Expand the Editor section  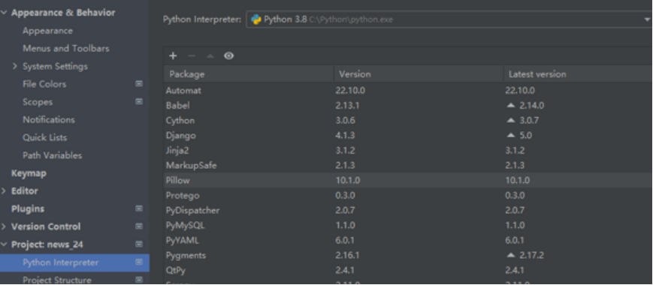pos(4,191)
